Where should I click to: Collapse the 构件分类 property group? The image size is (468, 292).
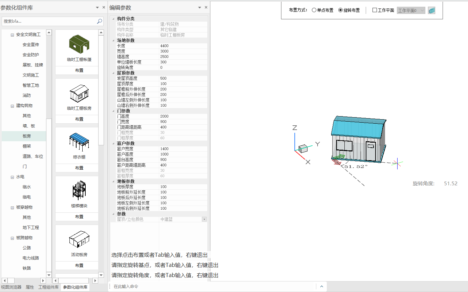113,19
